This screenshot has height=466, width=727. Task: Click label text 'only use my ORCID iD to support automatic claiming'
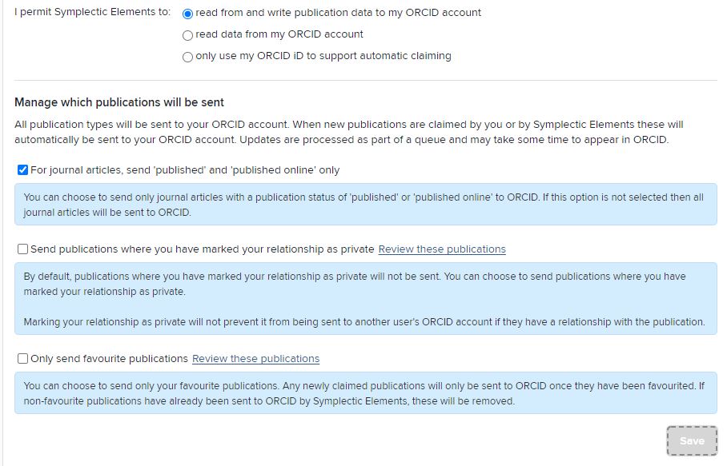(x=323, y=55)
